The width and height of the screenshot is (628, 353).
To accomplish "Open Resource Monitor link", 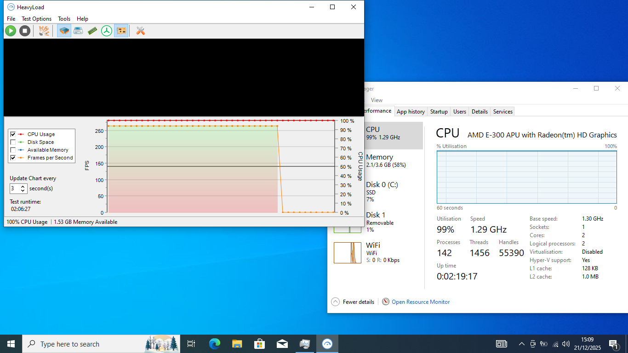I will coord(420,302).
